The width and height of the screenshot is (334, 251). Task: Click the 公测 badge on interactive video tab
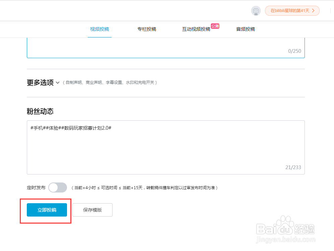215,26
